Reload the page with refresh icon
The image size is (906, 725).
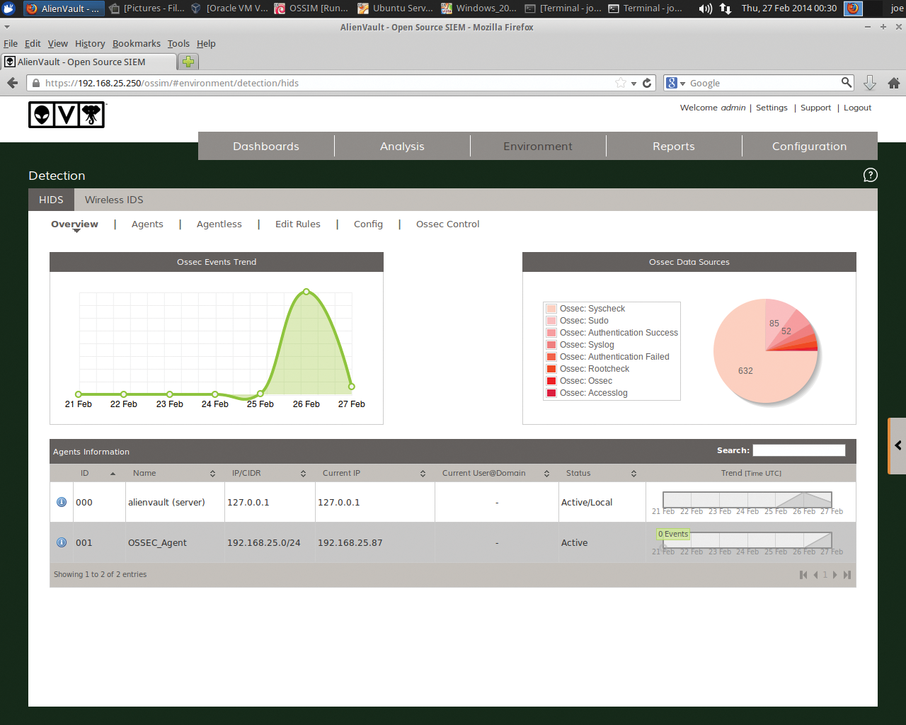(647, 83)
